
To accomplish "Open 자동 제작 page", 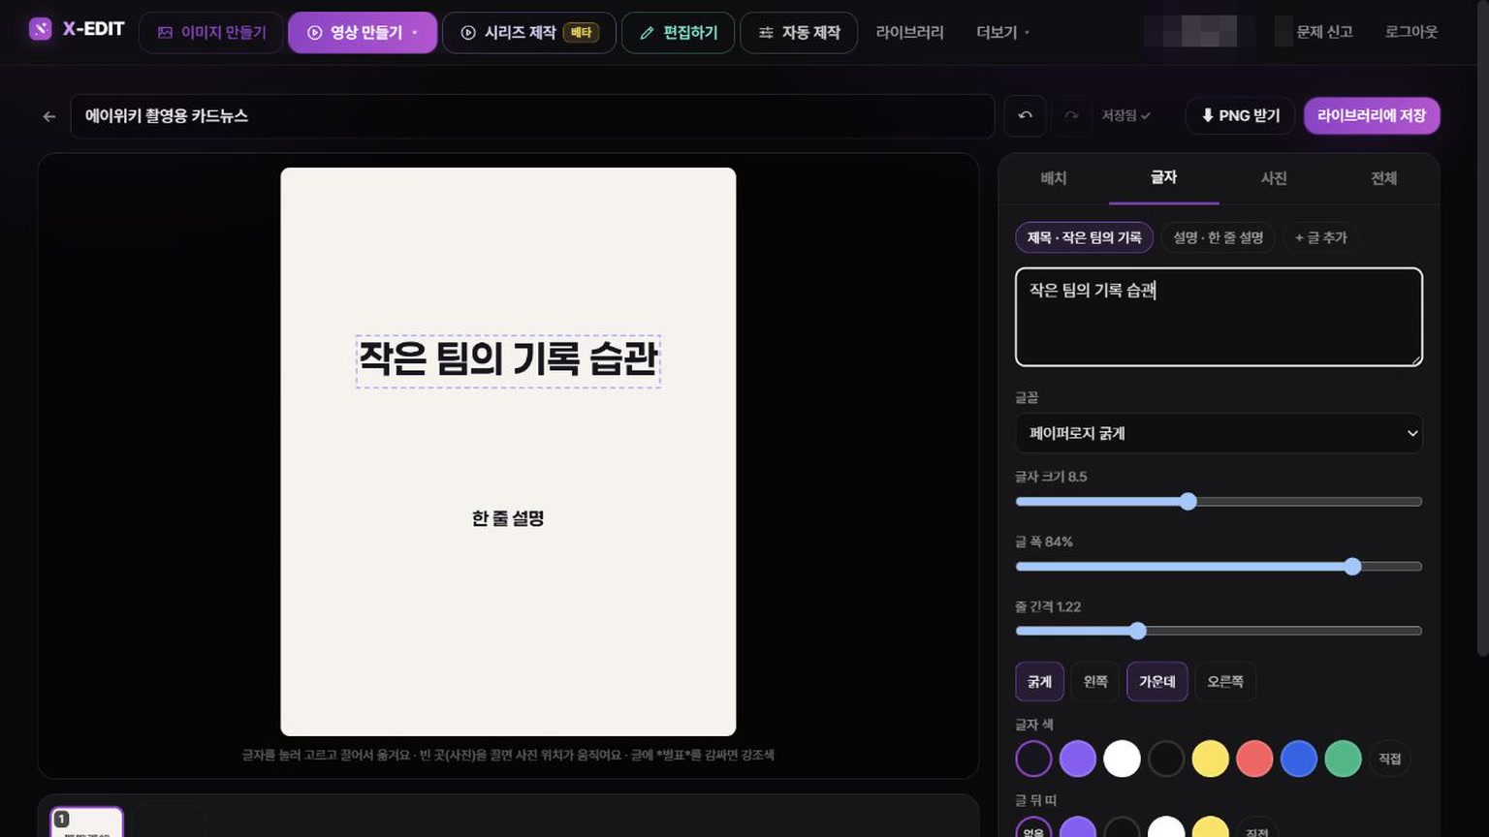I will [x=799, y=32].
